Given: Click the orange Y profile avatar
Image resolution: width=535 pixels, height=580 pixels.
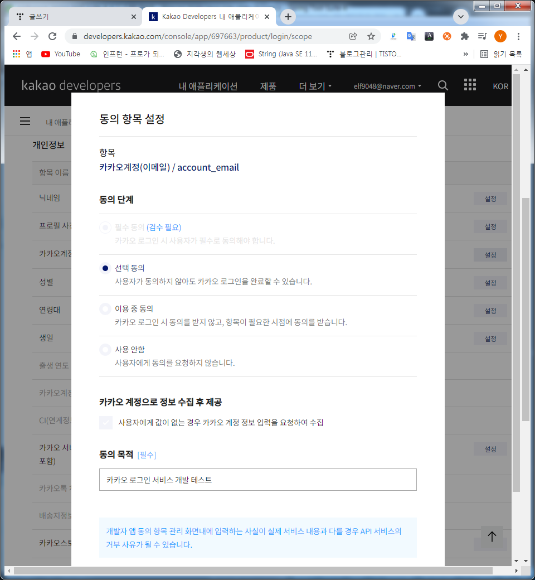Looking at the screenshot, I should click(500, 36).
